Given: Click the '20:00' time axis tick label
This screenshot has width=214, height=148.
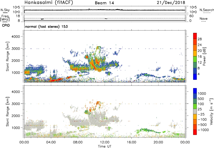Looking at the screenshot, I should (x=158, y=142).
